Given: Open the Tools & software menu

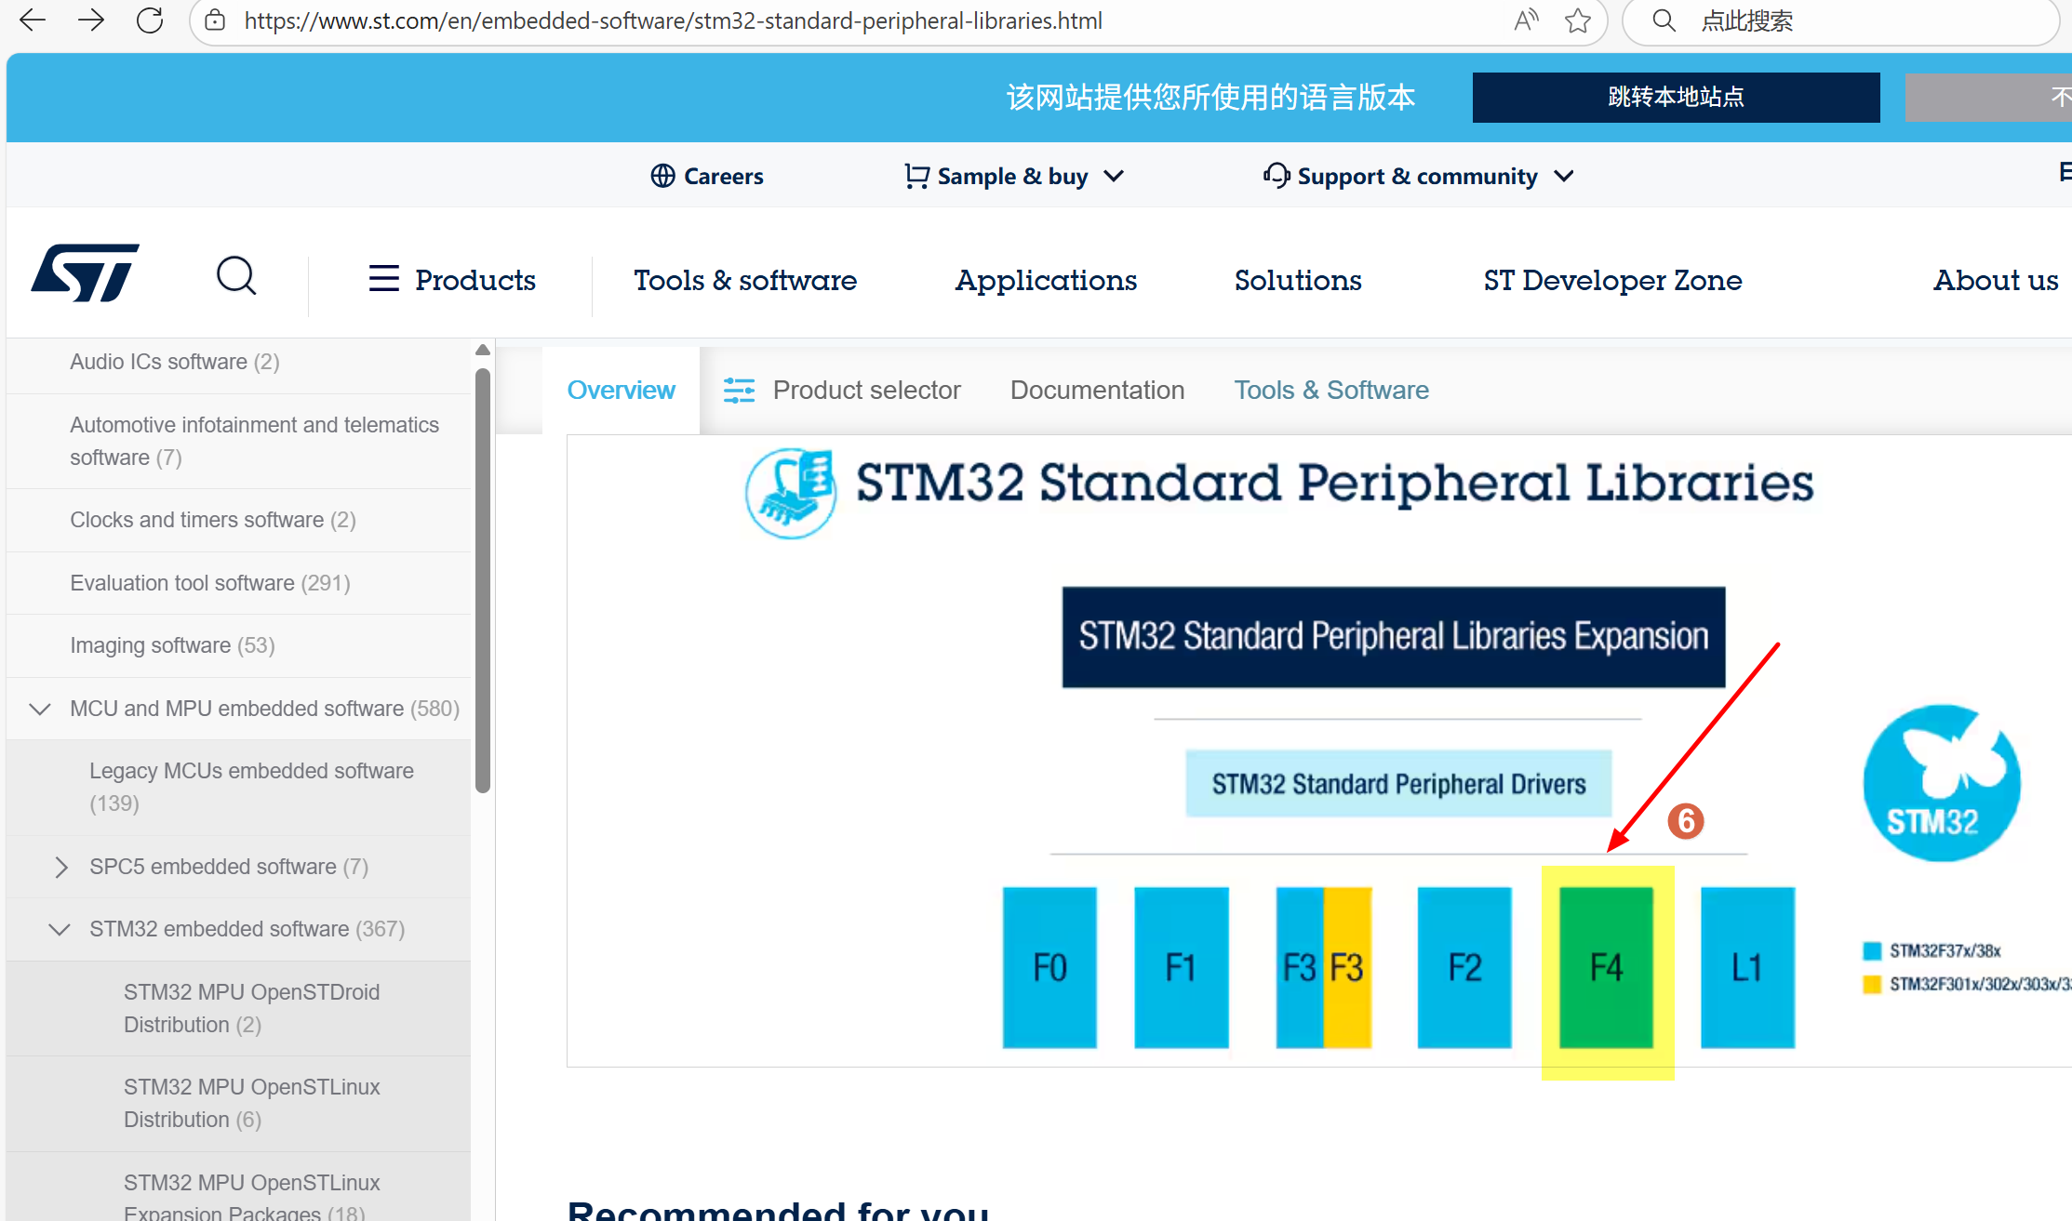Looking at the screenshot, I should tap(745, 280).
